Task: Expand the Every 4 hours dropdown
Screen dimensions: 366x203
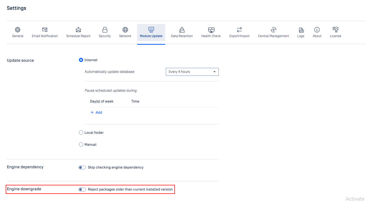Action: point(192,72)
